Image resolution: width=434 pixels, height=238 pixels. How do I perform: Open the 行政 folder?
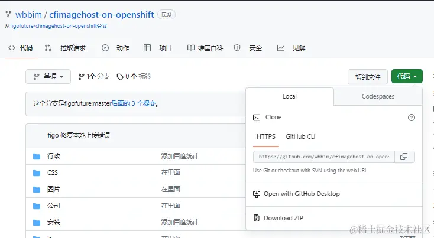pyautogui.click(x=54, y=156)
